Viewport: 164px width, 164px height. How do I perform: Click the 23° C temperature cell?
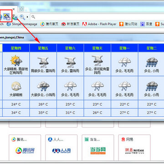[x=97, y=104]
